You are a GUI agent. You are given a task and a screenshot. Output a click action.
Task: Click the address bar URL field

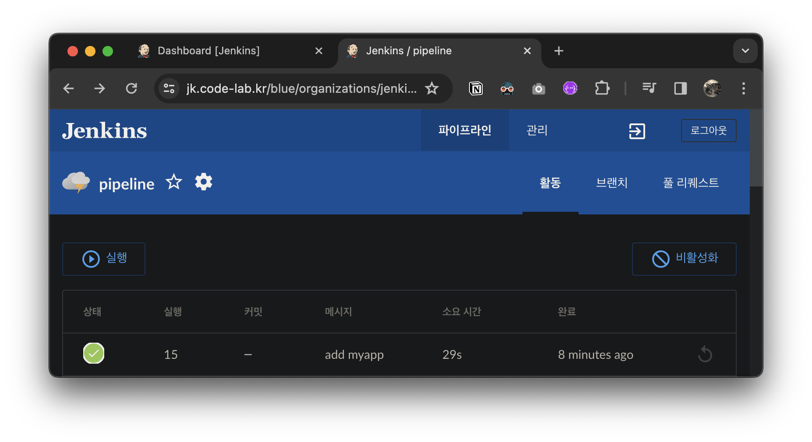coord(301,88)
